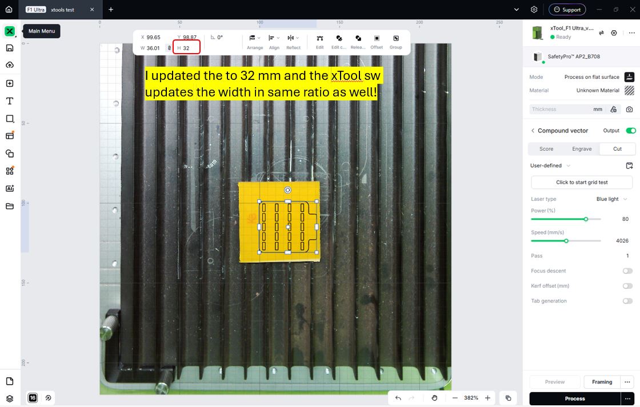Close the xtools test tab
Viewport: 640px width, 407px height.
tap(92, 9)
